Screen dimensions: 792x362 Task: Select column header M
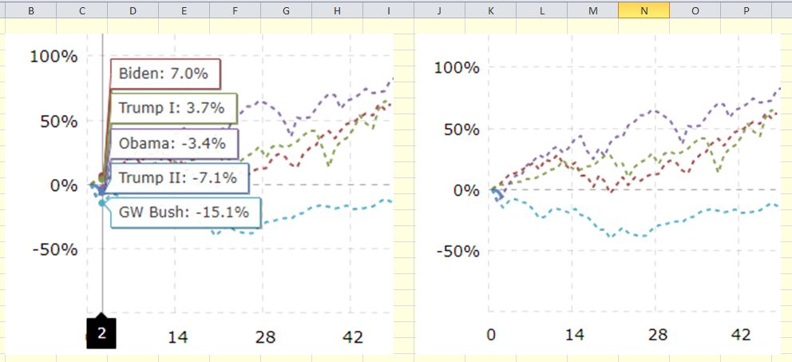pos(592,10)
